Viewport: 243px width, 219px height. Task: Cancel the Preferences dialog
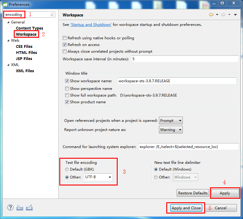[x=220, y=208]
